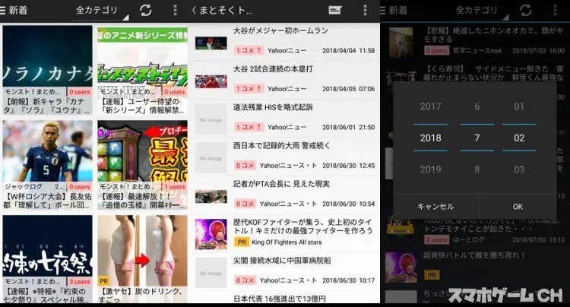Open 西日本で記録的大雨 警戒続く news item
Screen dimensions: 570x307
point(284,157)
